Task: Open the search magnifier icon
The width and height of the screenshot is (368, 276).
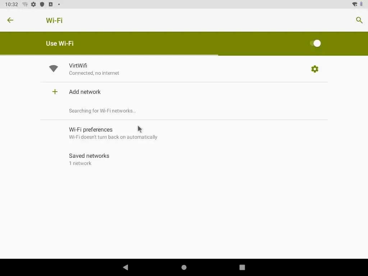Action: [359, 20]
